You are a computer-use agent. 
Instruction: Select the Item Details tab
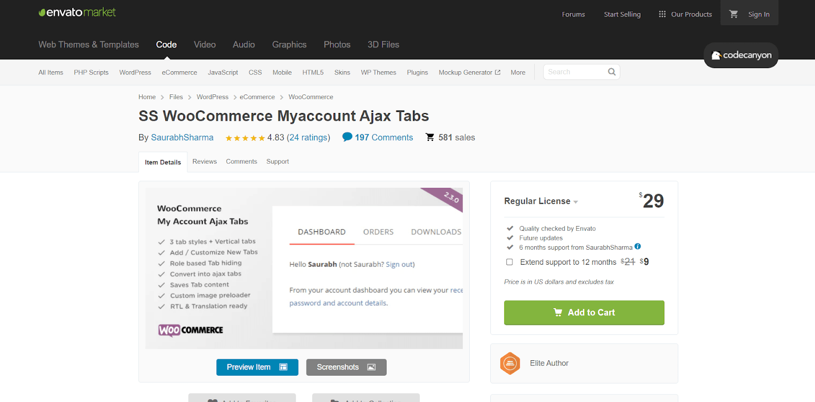point(163,162)
